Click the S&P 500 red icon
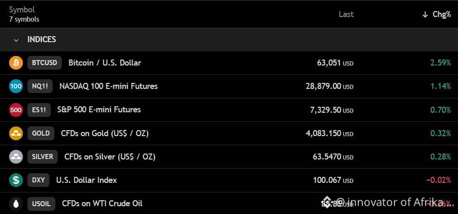Screen dimensions: 458x214 tap(16, 110)
